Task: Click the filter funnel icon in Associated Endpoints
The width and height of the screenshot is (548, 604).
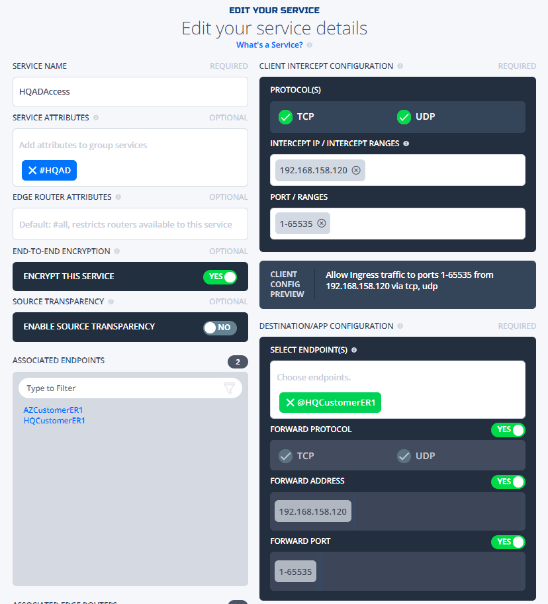Action: [229, 388]
